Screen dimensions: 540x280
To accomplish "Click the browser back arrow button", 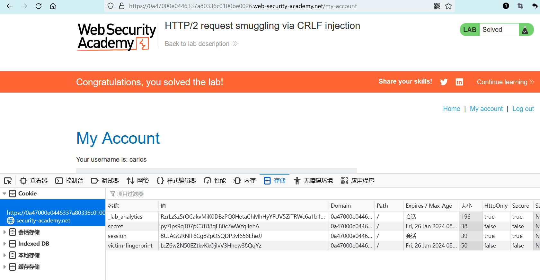I will click(10, 6).
